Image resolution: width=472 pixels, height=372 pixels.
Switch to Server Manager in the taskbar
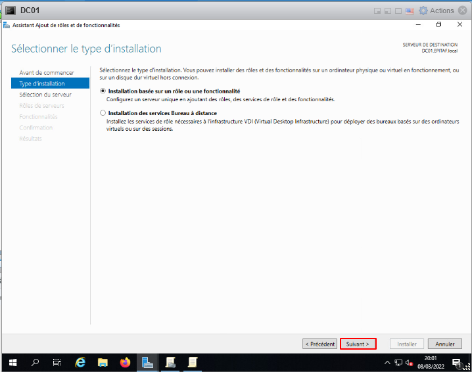(148, 362)
